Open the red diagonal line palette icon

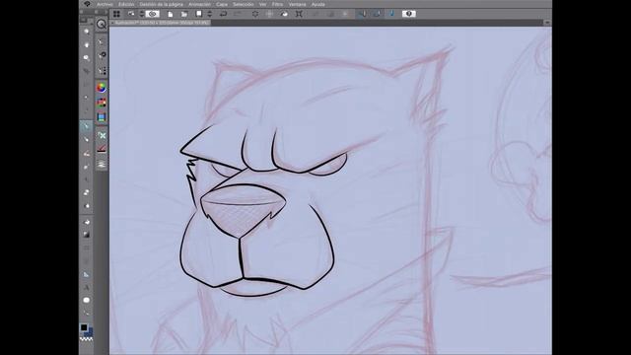point(102,149)
